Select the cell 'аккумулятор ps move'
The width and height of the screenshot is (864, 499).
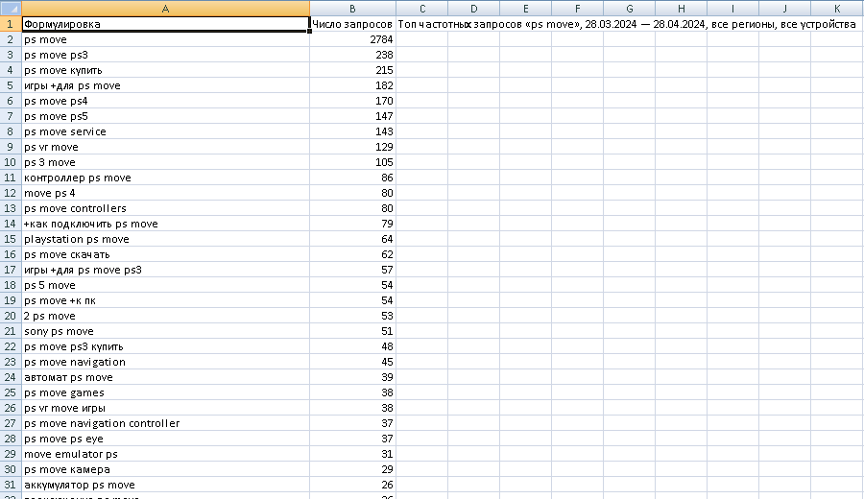[x=165, y=485]
